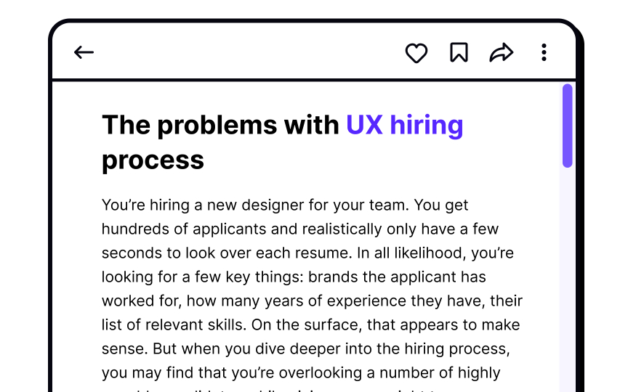Go back using the left arrow
Viewport: 628px width, 392px height.
coord(84,52)
